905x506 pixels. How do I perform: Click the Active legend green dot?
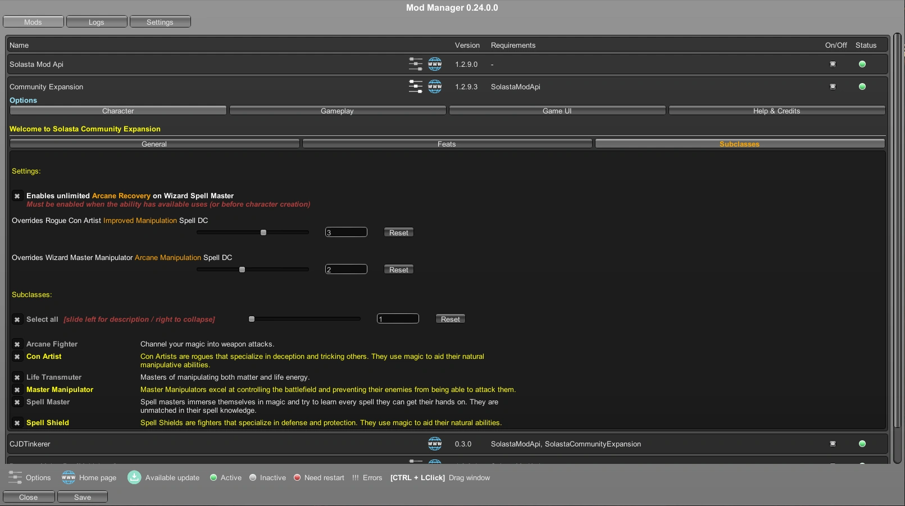[x=213, y=477]
